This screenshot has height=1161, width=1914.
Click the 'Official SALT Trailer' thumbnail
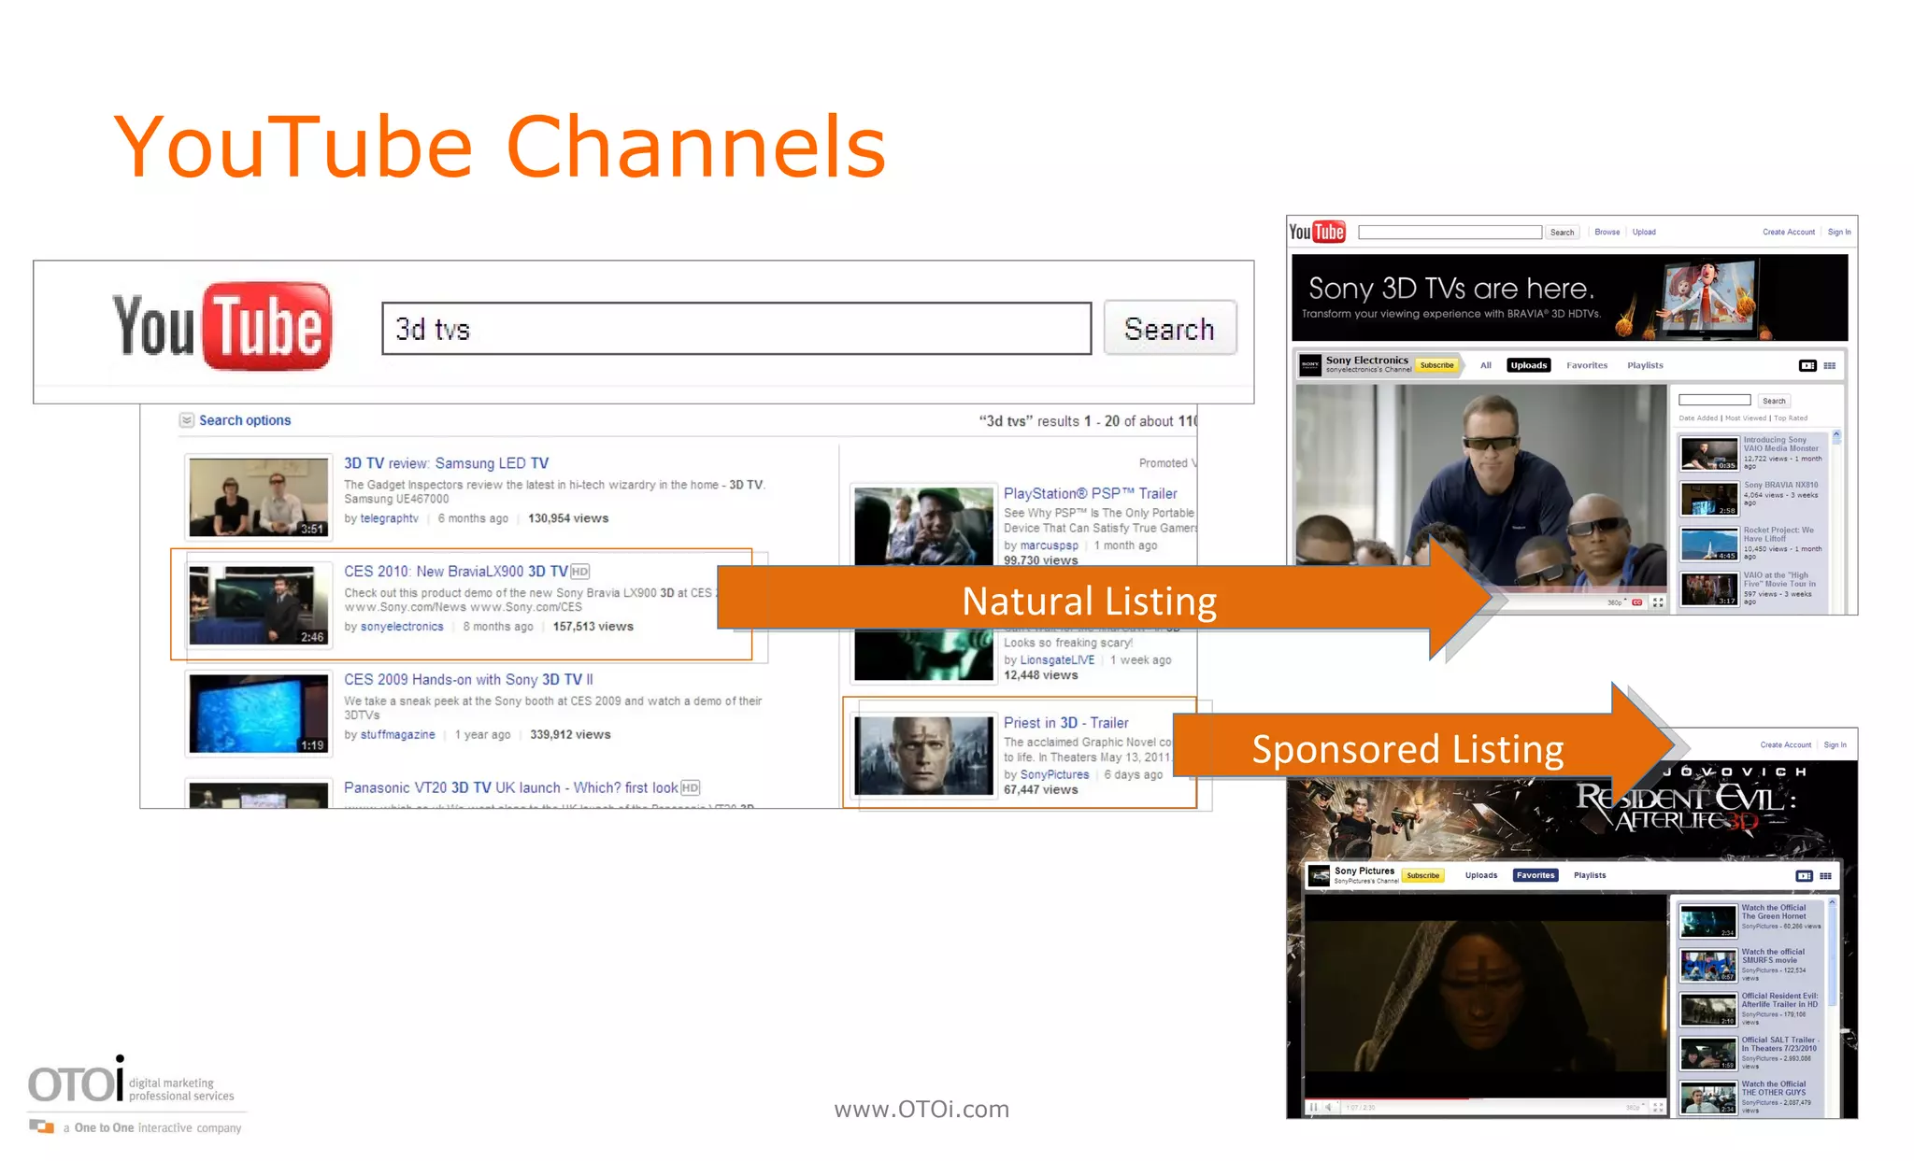click(x=1707, y=1053)
